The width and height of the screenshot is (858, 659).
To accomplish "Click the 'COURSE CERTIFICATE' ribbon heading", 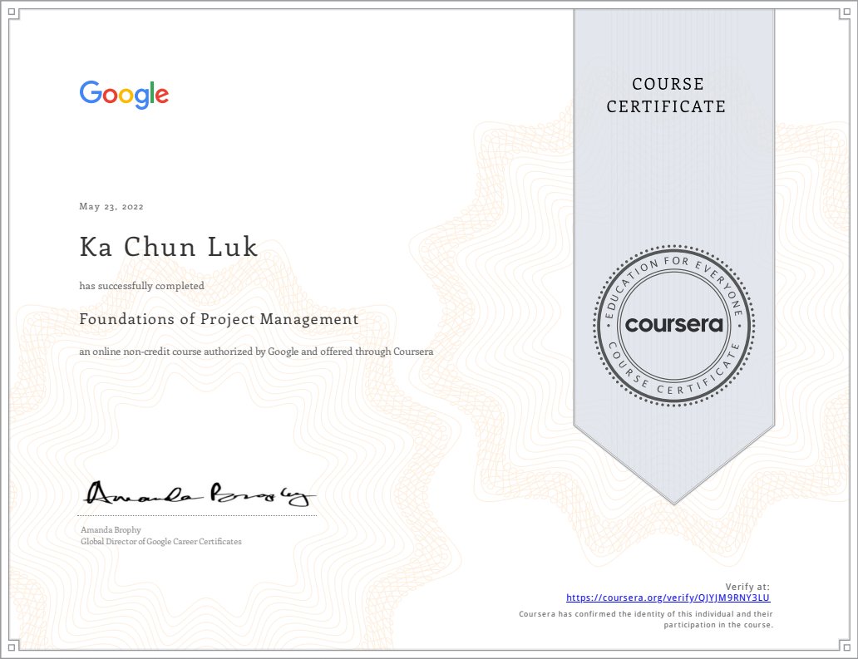I will click(666, 96).
